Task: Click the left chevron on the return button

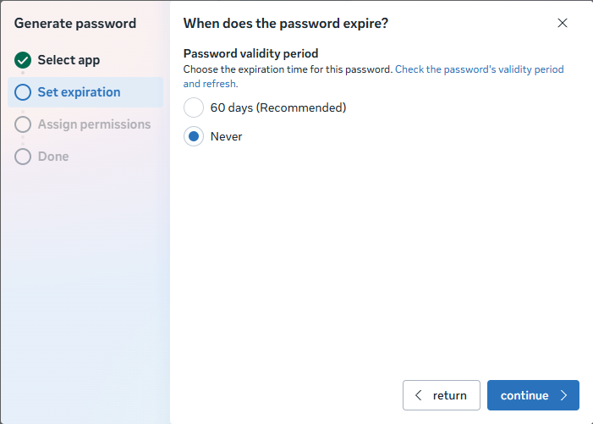Action: click(x=418, y=395)
